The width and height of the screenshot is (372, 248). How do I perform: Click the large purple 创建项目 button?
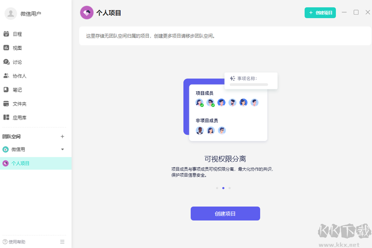[x=225, y=214]
